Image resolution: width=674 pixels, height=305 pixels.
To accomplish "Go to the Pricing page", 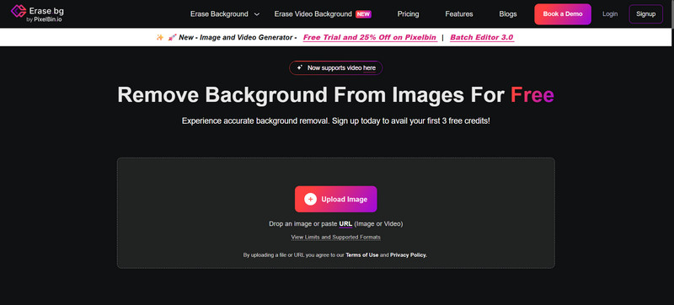I will (x=408, y=14).
